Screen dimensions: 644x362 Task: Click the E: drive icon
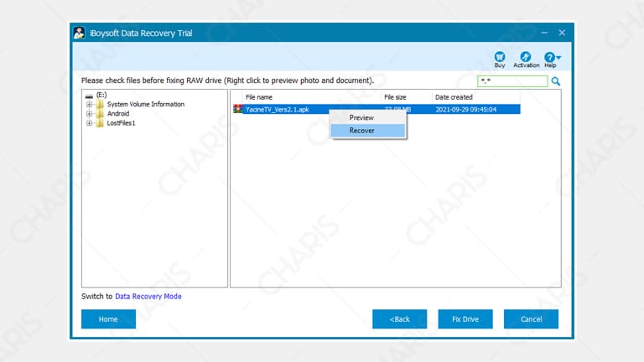(x=89, y=96)
